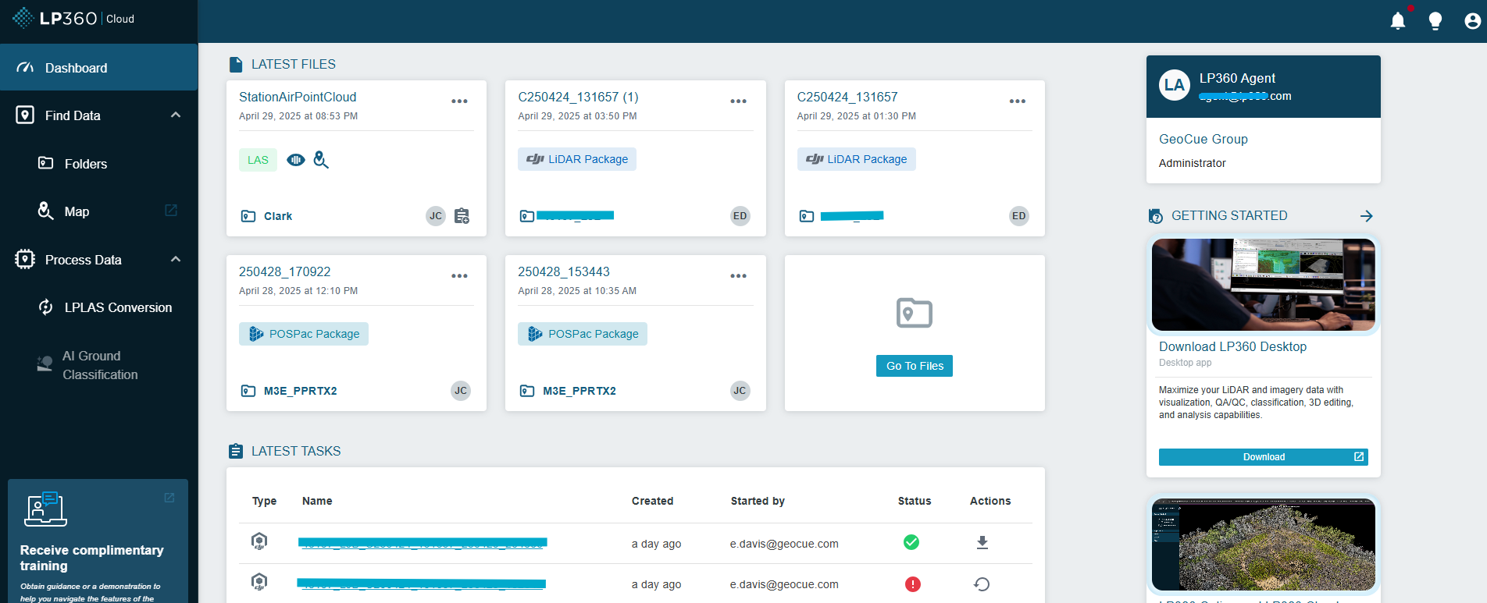Collapse the Process Data section

tap(176, 259)
